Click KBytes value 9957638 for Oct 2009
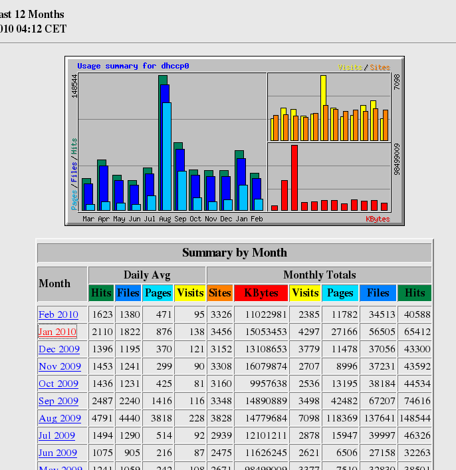The height and width of the screenshot is (470, 456). tap(269, 384)
